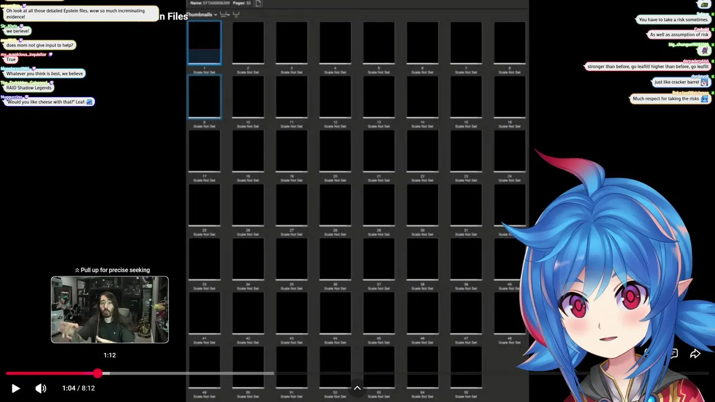Viewport: 715px width, 402px height.
Task: Click the 1:12 preview timestamp
Action: (109, 355)
